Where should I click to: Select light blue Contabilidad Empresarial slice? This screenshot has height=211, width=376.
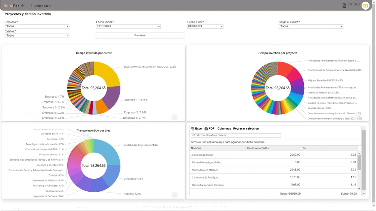[109, 152]
